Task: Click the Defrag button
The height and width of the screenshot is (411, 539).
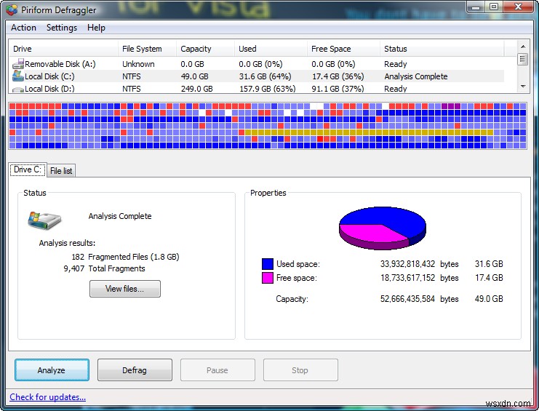Action: pos(135,370)
